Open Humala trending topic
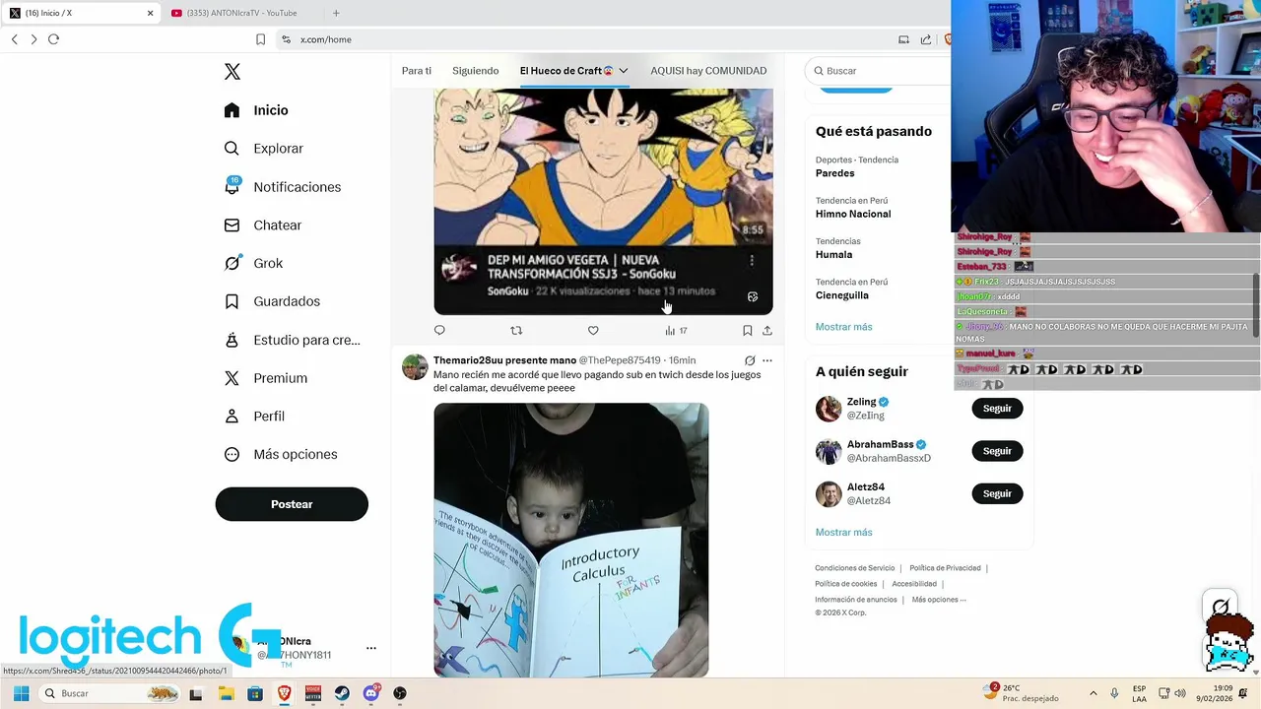 (x=833, y=254)
